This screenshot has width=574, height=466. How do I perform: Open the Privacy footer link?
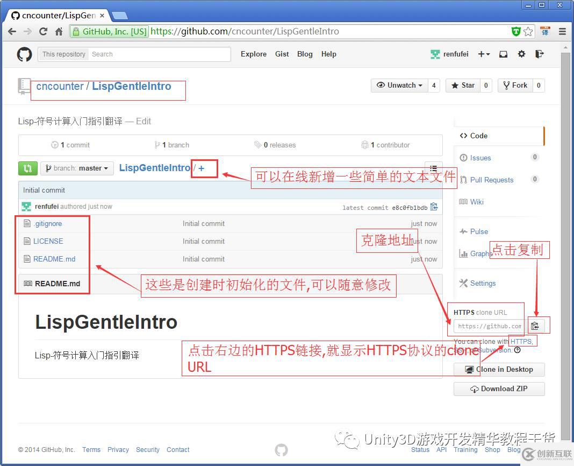click(118, 450)
